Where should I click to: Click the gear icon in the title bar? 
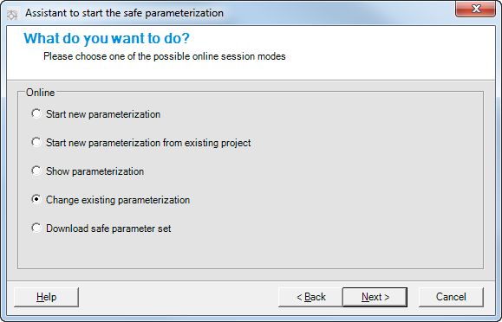(x=12, y=14)
